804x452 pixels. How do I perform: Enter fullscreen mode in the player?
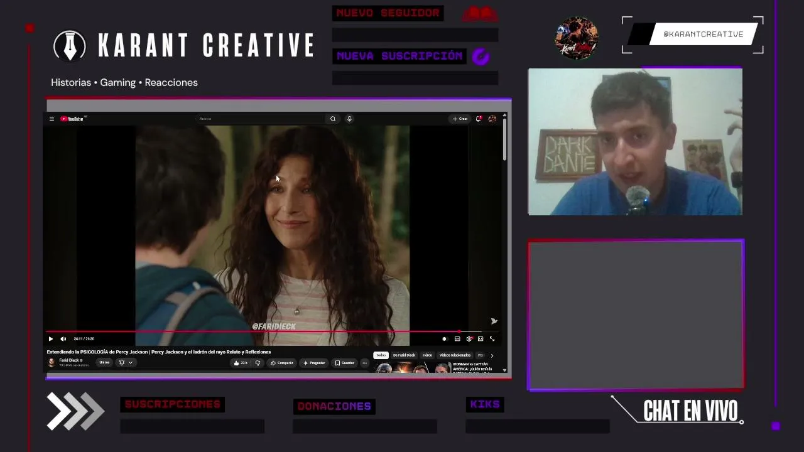pos(492,339)
